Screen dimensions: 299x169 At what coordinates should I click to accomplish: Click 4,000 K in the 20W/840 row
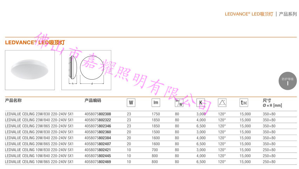[201, 138]
